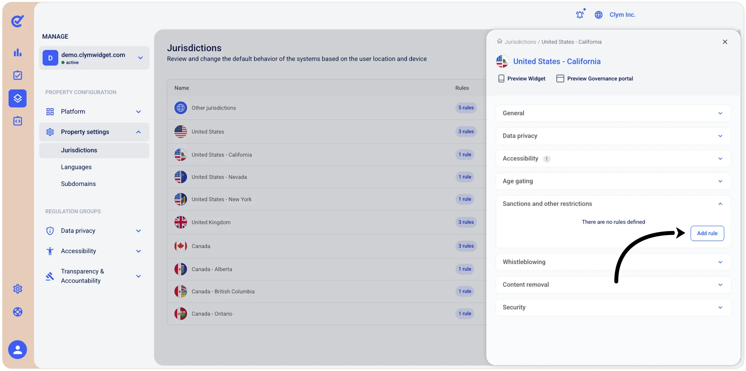Open the demo.clymwidget.com property dropdown
Image resolution: width=746 pixels, height=371 pixels.
click(x=94, y=58)
